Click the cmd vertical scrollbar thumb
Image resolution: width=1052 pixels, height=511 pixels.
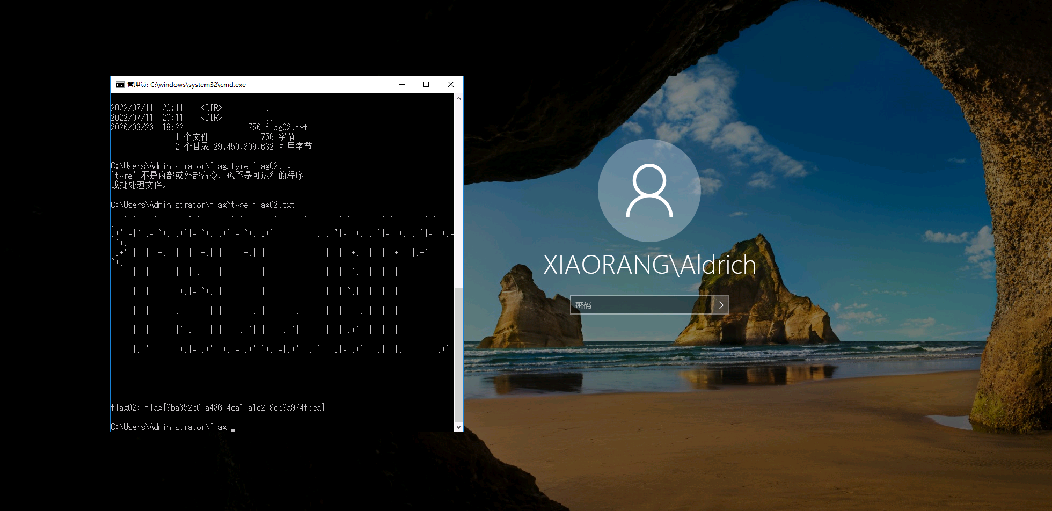point(458,355)
